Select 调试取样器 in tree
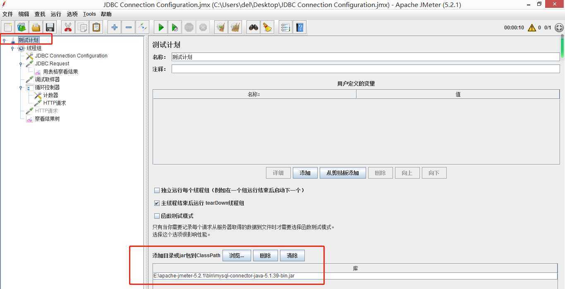This screenshot has width=565, height=289. (x=43, y=79)
